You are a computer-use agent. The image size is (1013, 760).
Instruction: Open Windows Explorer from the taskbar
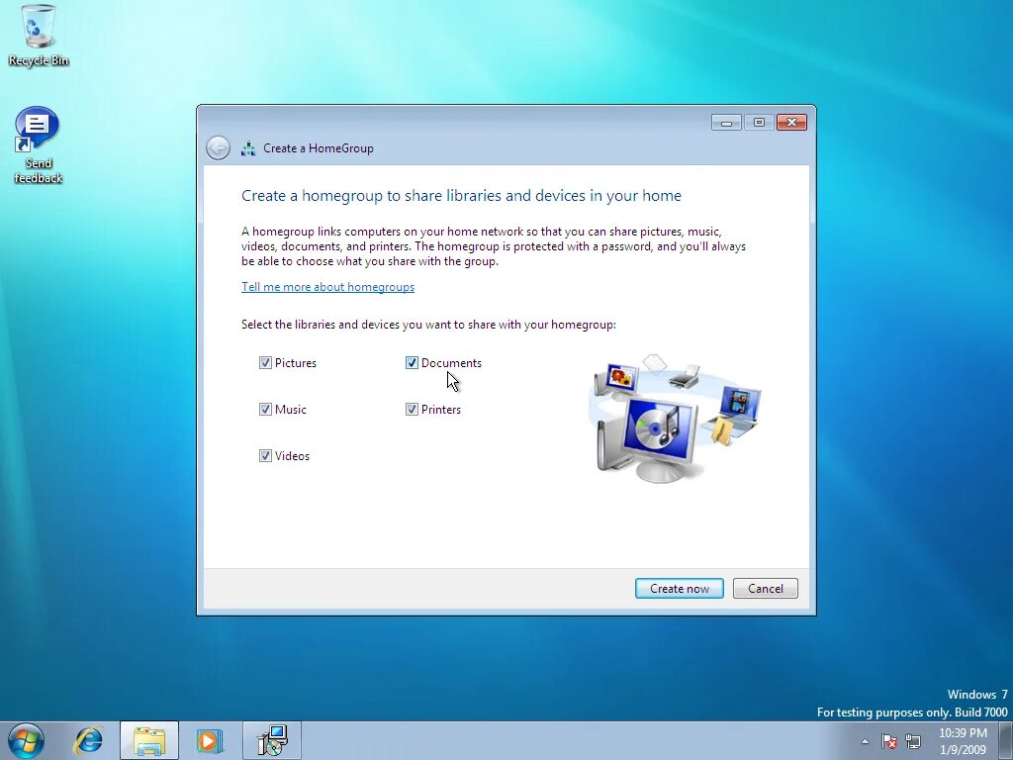pyautogui.click(x=149, y=740)
